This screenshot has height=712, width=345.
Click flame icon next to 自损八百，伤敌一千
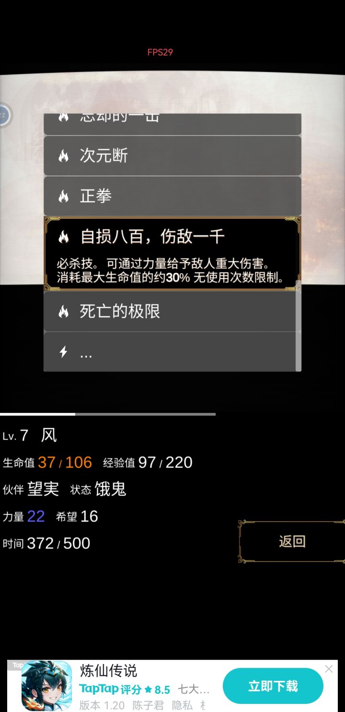coord(63,236)
